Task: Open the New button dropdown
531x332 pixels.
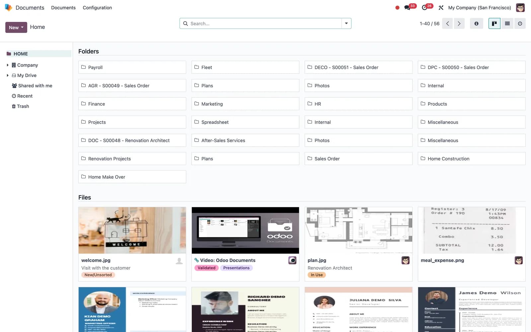Action: click(x=16, y=27)
